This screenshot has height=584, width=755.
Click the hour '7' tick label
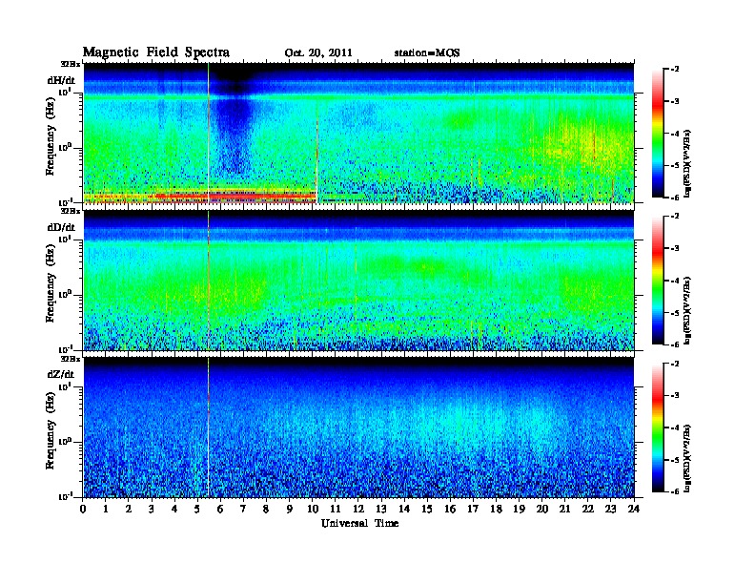(x=243, y=509)
